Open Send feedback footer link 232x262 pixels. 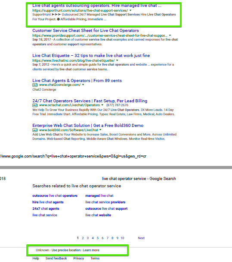(x=56, y=258)
